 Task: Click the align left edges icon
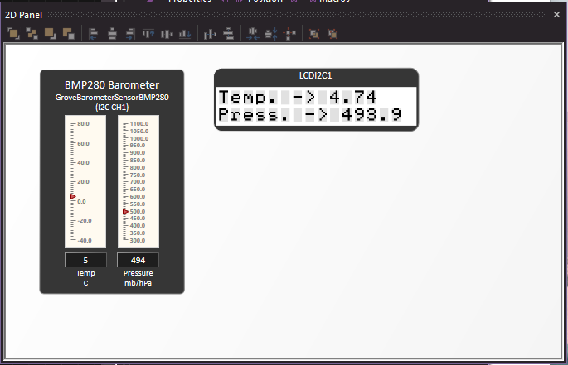click(92, 34)
